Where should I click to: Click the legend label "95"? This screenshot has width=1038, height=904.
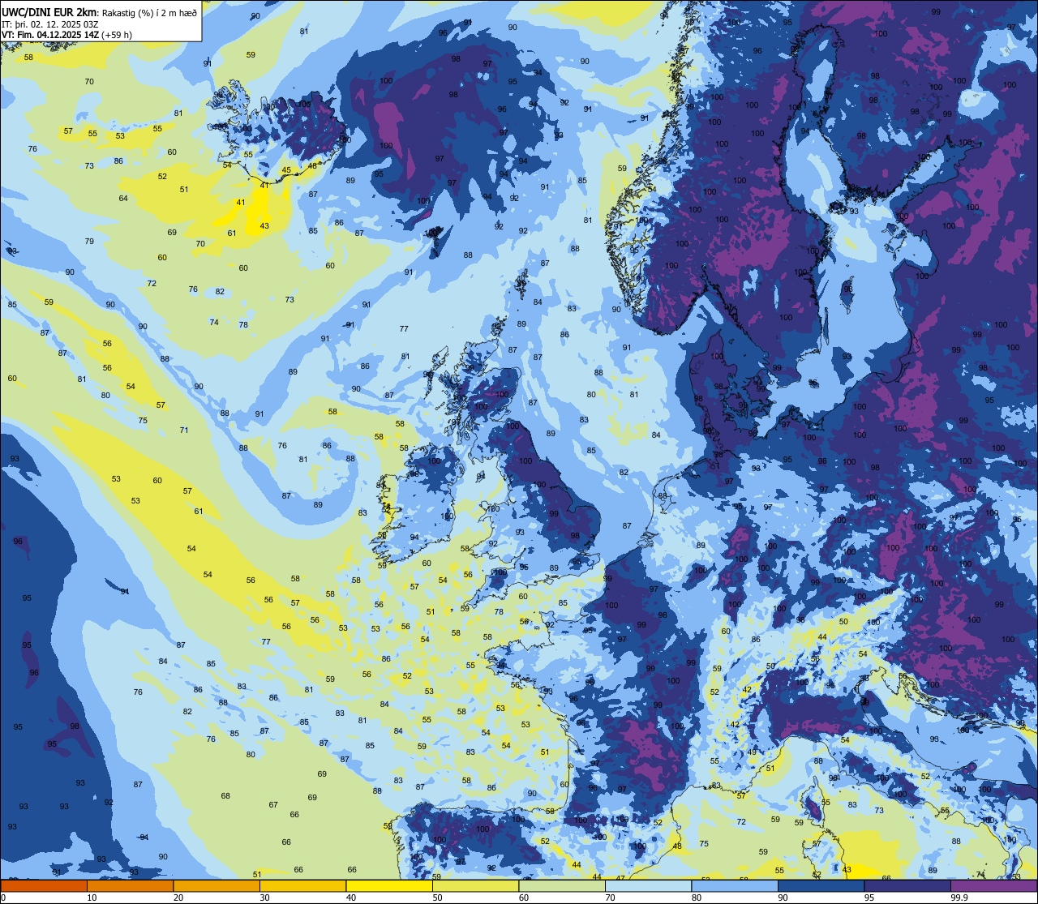pos(869,898)
